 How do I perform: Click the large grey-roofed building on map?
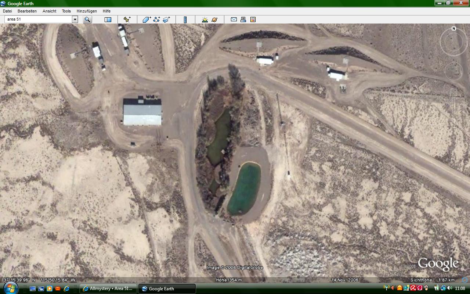142,112
